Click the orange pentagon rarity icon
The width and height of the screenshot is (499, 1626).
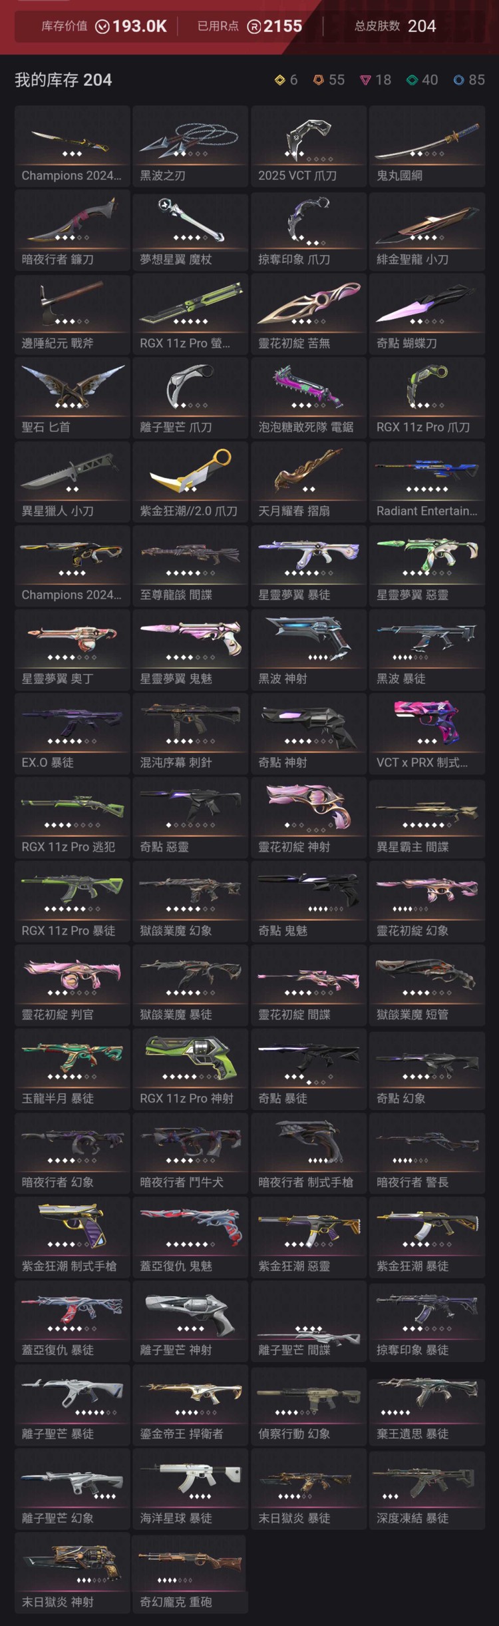(x=319, y=80)
